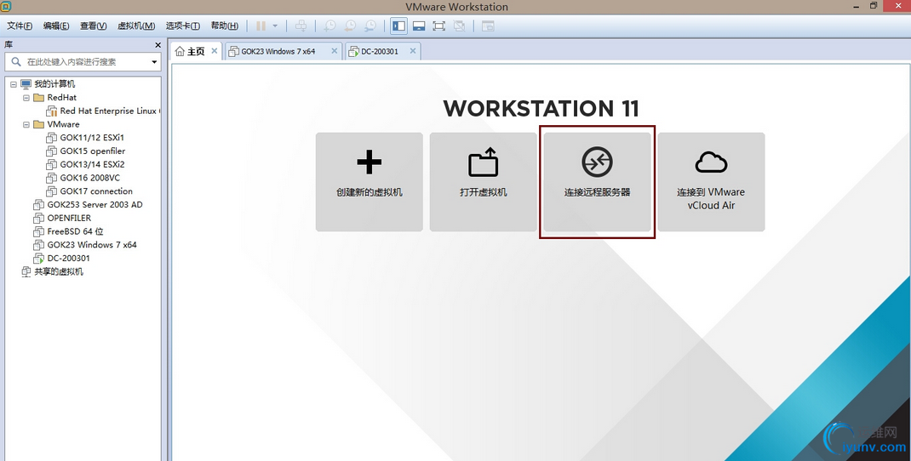Click the send Ctrl+Alt+Del toolbar icon
The height and width of the screenshot is (461, 911).
tap(301, 26)
